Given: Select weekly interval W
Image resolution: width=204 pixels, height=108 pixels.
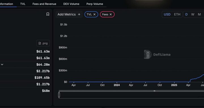Looking at the screenshot, I should [x=193, y=14].
